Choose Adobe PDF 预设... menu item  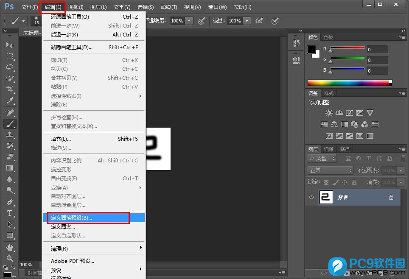click(x=94, y=261)
